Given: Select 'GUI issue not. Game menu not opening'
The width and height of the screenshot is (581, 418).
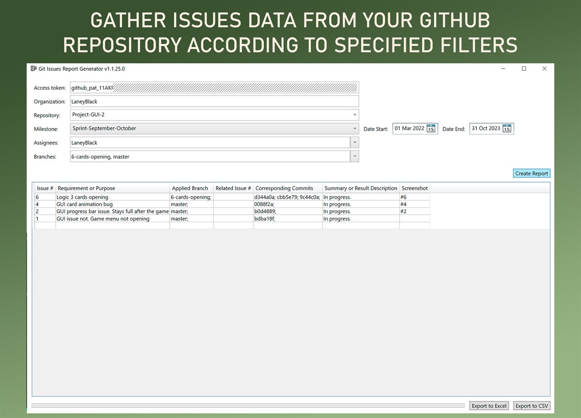Looking at the screenshot, I should click(113, 219).
